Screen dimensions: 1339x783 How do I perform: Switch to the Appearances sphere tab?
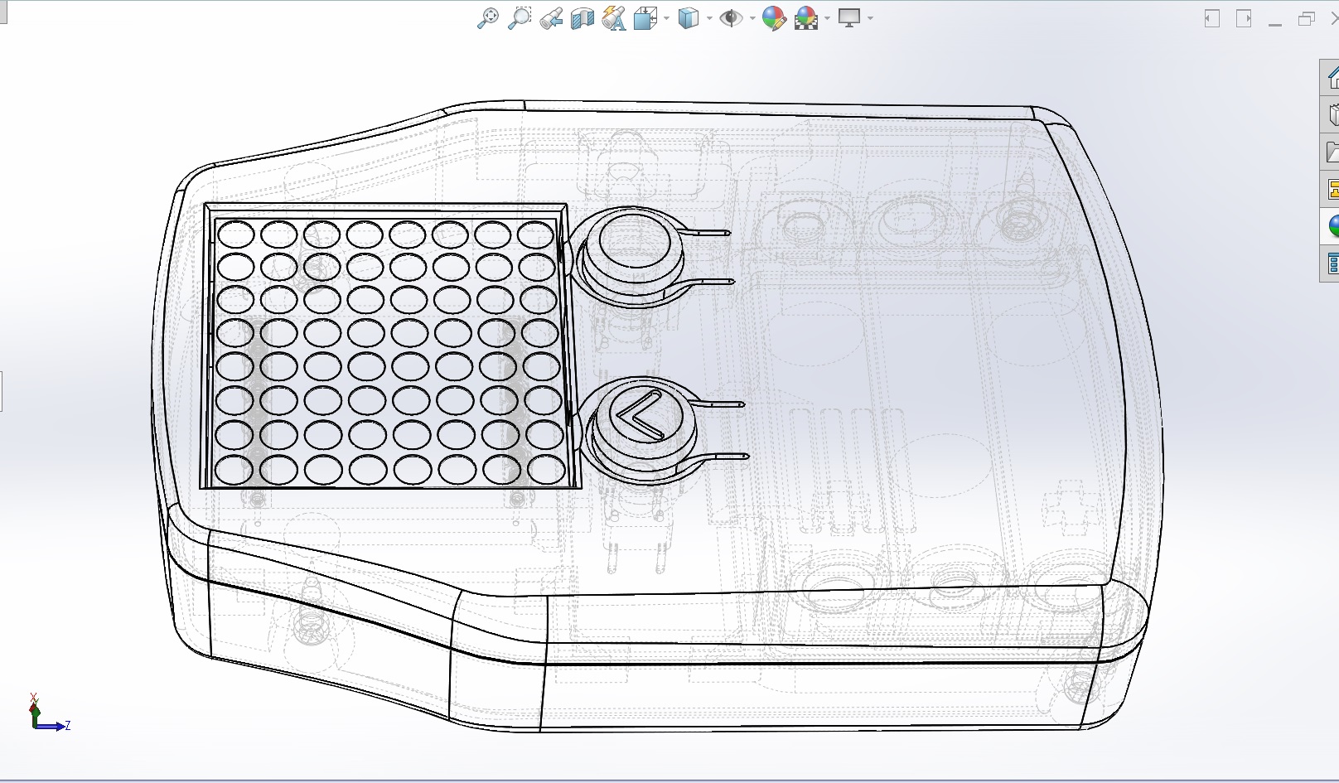pos(1332,226)
